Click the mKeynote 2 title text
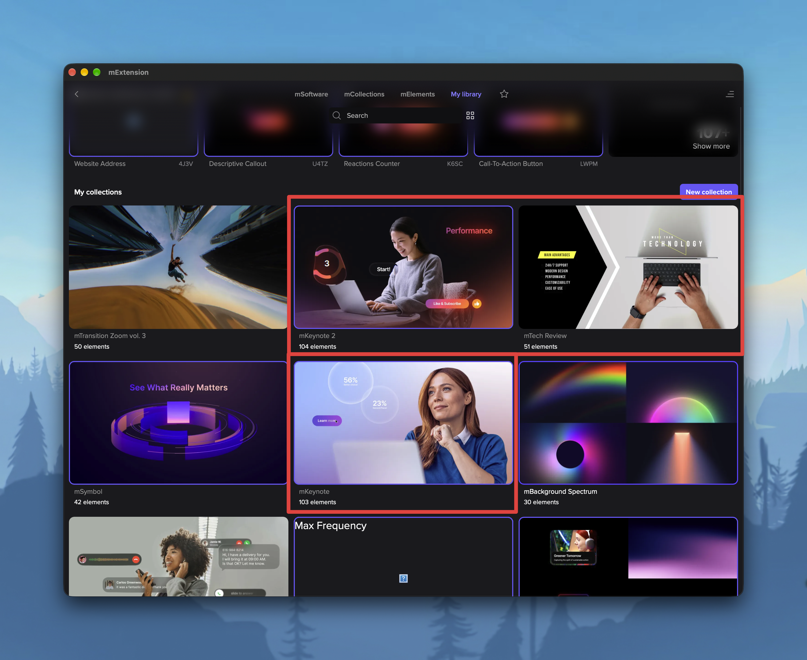The image size is (807, 660). (x=317, y=336)
